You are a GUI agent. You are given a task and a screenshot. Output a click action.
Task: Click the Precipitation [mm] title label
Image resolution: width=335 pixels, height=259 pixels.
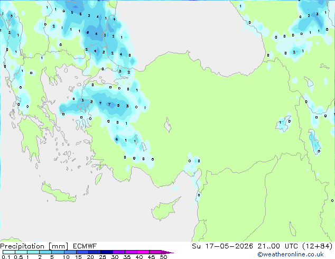pyautogui.click(x=34, y=246)
